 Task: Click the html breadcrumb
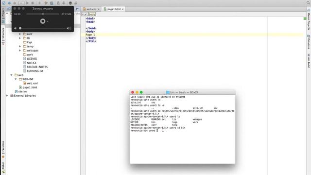pyautogui.click(x=85, y=14)
